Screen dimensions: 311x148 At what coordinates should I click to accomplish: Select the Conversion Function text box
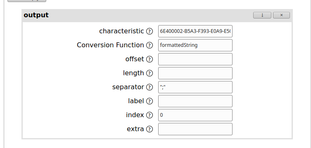click(195, 45)
